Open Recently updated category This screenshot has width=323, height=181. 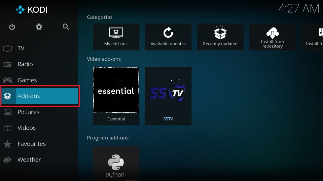click(220, 37)
